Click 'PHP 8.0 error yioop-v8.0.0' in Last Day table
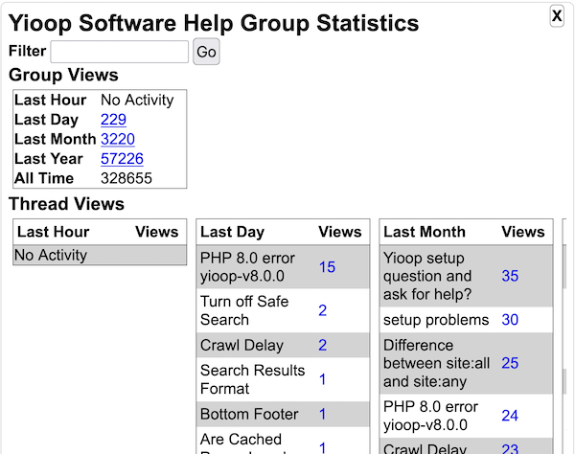Image resolution: width=575 pixels, height=454 pixels. point(247,267)
